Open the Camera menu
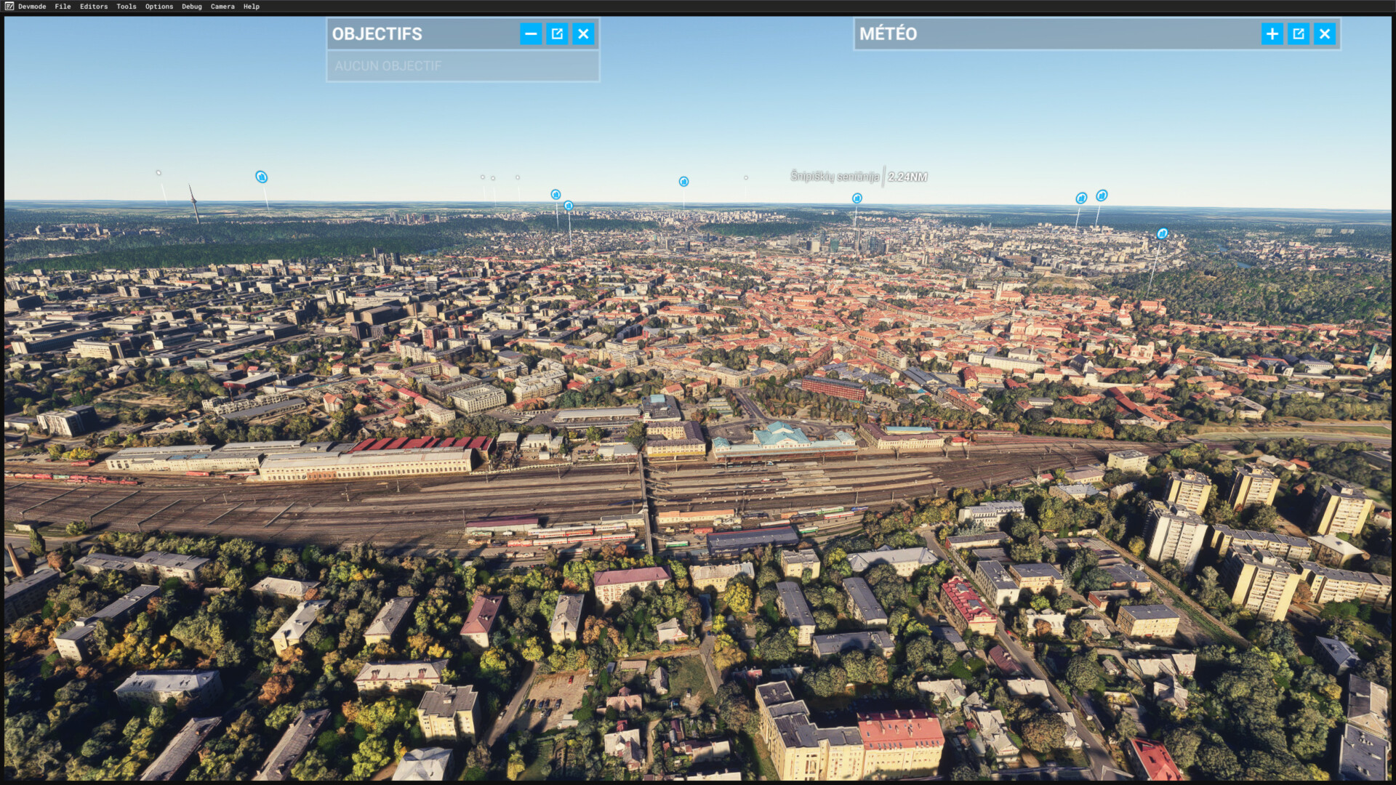 point(222,7)
